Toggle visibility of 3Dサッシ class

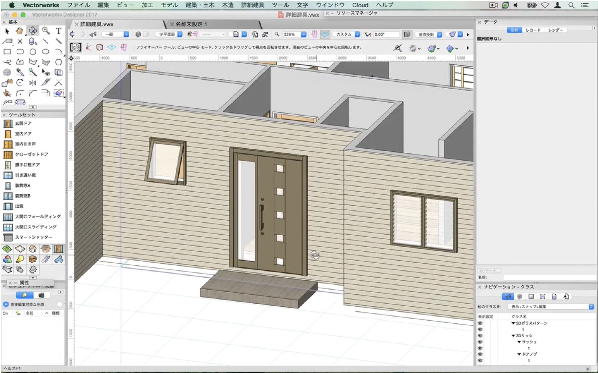tap(480, 336)
